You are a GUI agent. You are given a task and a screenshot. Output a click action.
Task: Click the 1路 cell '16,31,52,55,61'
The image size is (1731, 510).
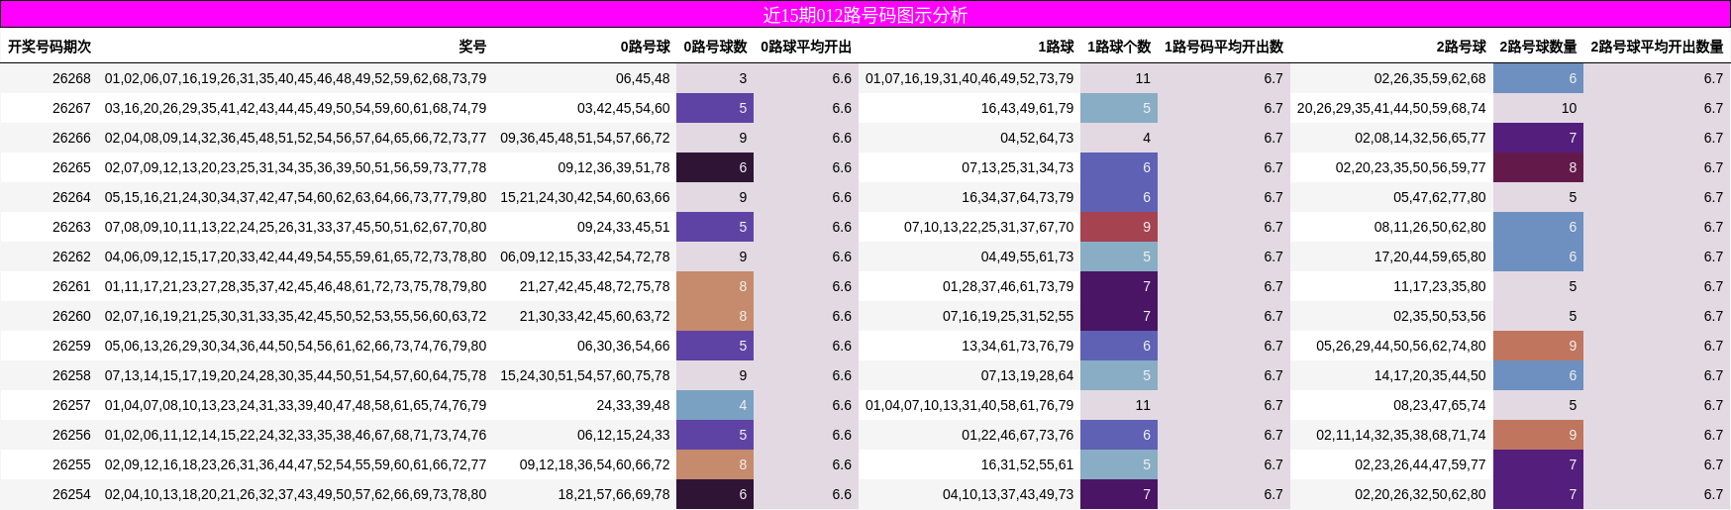click(1027, 464)
